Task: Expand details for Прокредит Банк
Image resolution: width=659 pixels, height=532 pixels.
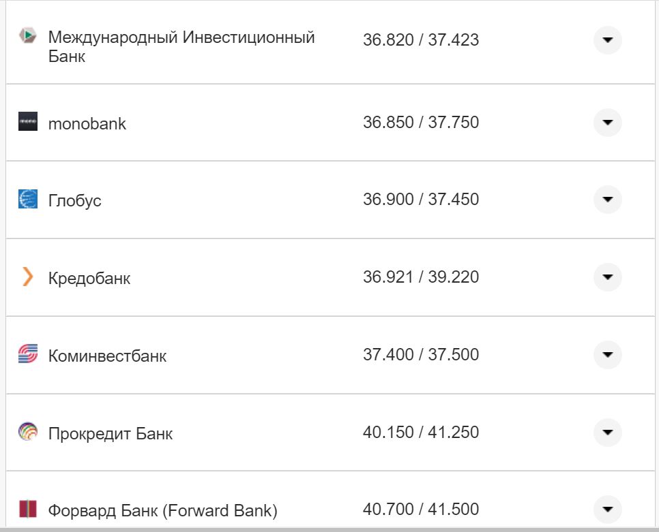Action: pyautogui.click(x=606, y=432)
